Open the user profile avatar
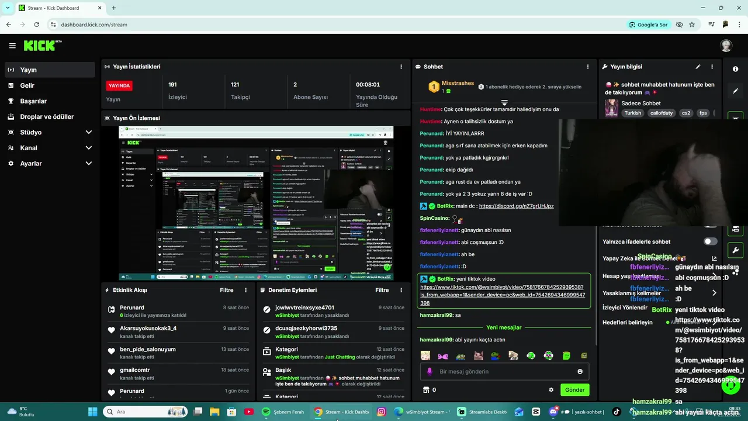 pos(726,46)
